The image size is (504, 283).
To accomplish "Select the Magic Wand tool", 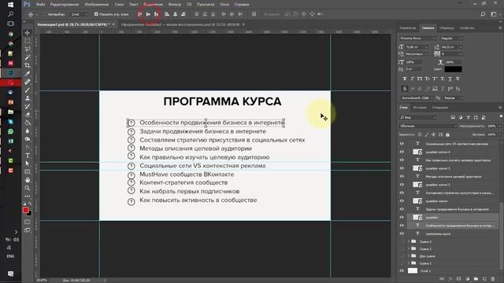I will 28,57.
